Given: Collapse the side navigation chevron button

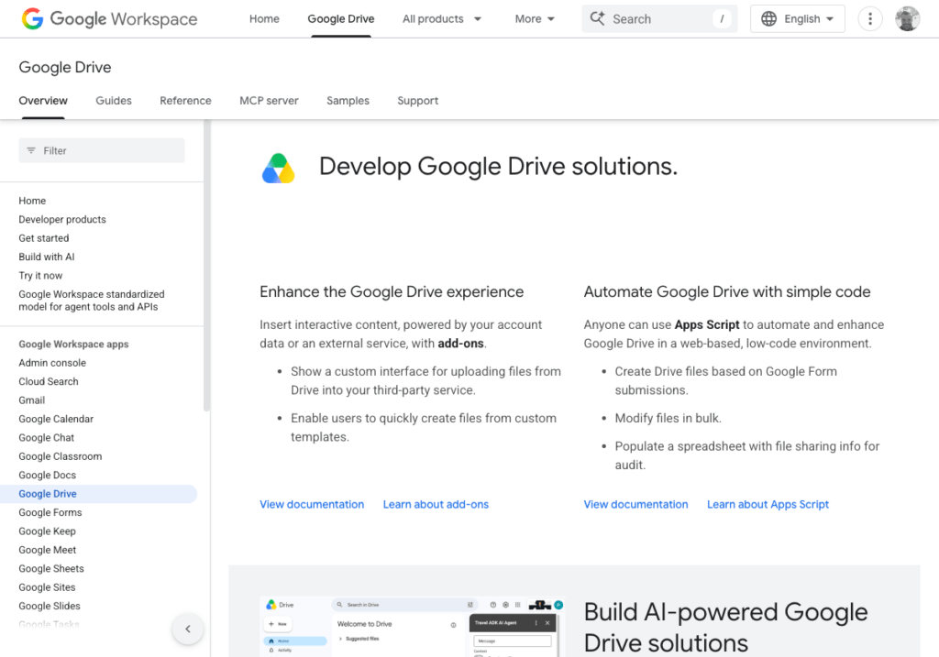Looking at the screenshot, I should pos(188,629).
